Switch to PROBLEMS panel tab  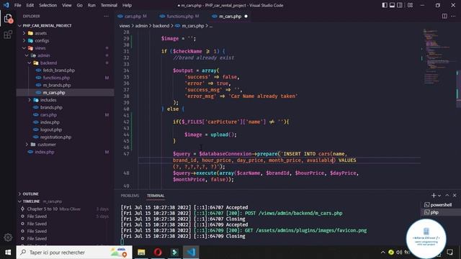pos(130,196)
